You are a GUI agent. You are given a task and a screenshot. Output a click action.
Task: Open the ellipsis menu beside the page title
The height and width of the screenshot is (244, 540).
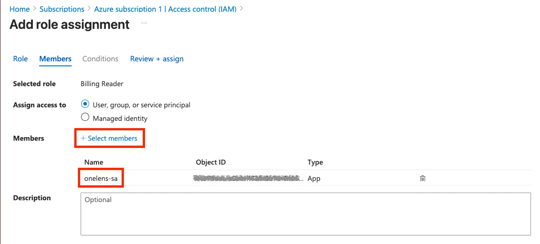coord(144,23)
